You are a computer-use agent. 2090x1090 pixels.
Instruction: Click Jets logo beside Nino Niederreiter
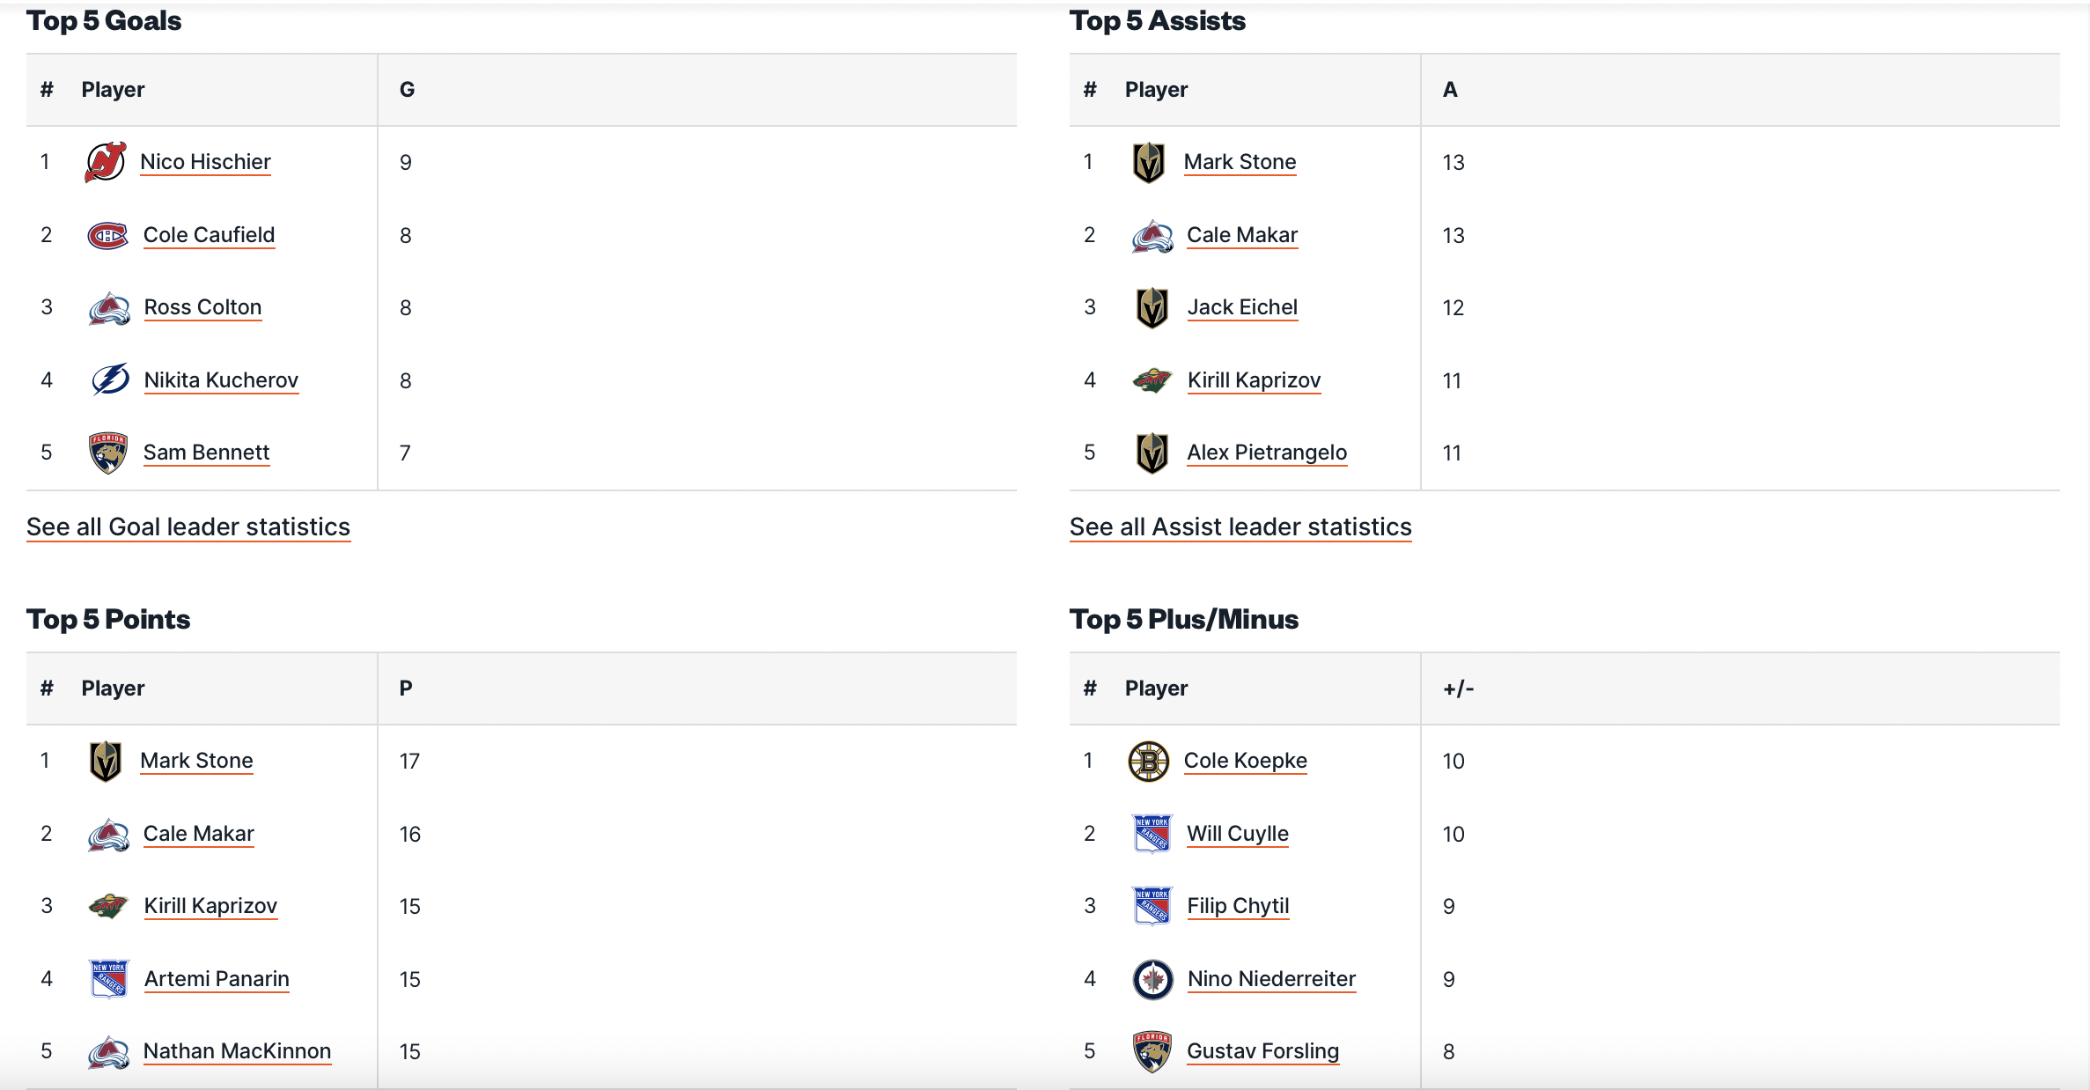(1153, 979)
